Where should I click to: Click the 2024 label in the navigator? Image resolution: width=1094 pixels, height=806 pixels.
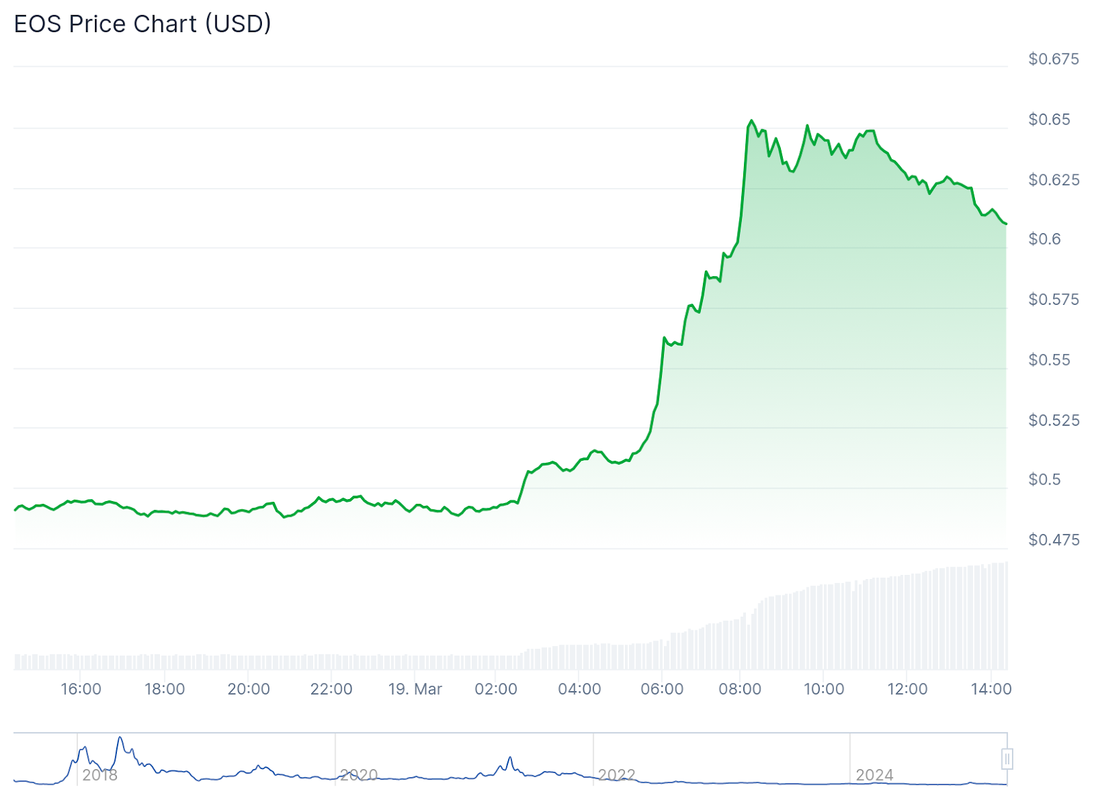[875, 775]
